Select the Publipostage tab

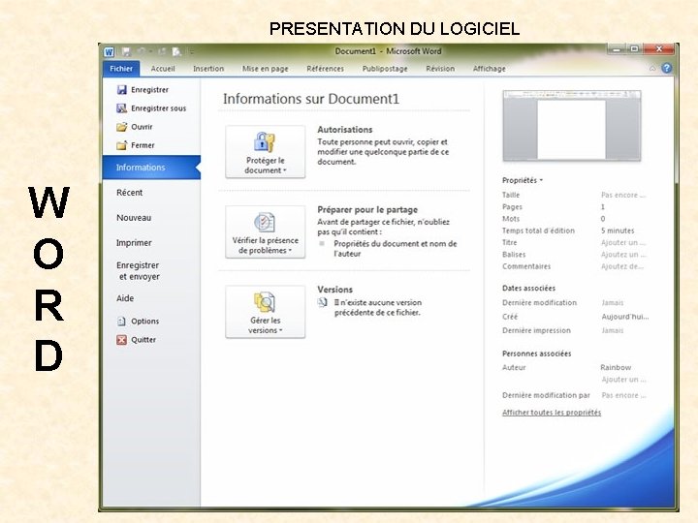[385, 69]
